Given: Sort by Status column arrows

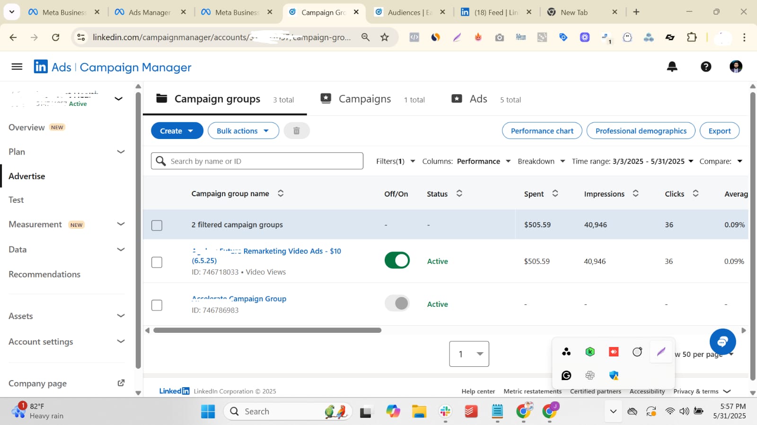Looking at the screenshot, I should coord(459,193).
